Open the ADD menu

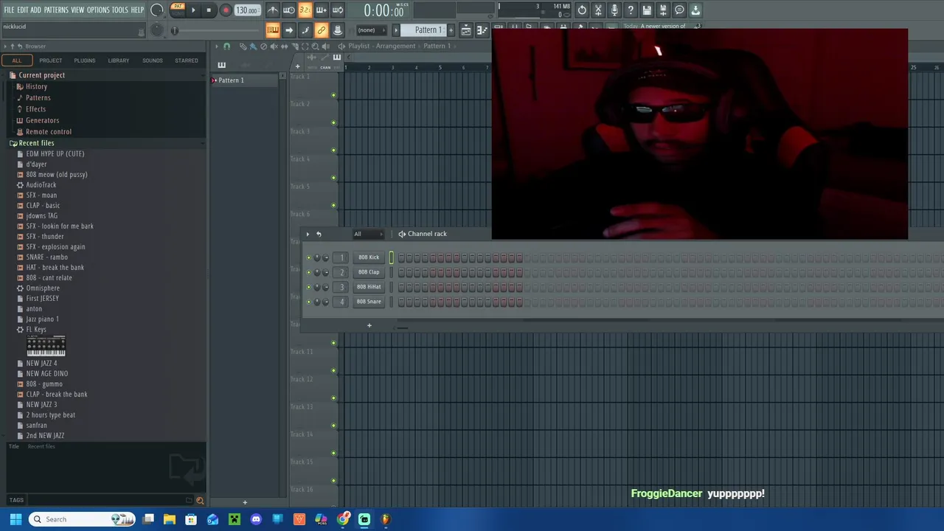pyautogui.click(x=35, y=10)
